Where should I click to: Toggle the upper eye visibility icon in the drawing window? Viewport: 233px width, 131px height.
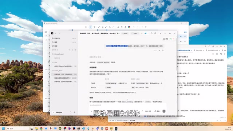coord(181,36)
